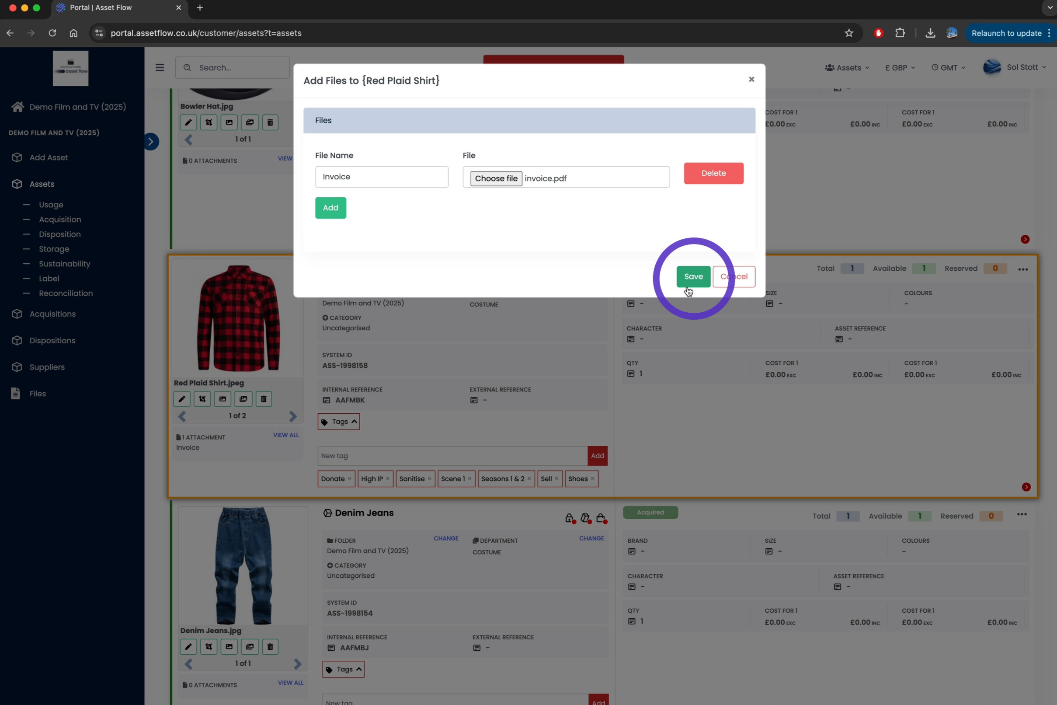Open the Disposition submenu item
This screenshot has width=1057, height=705.
coord(60,235)
